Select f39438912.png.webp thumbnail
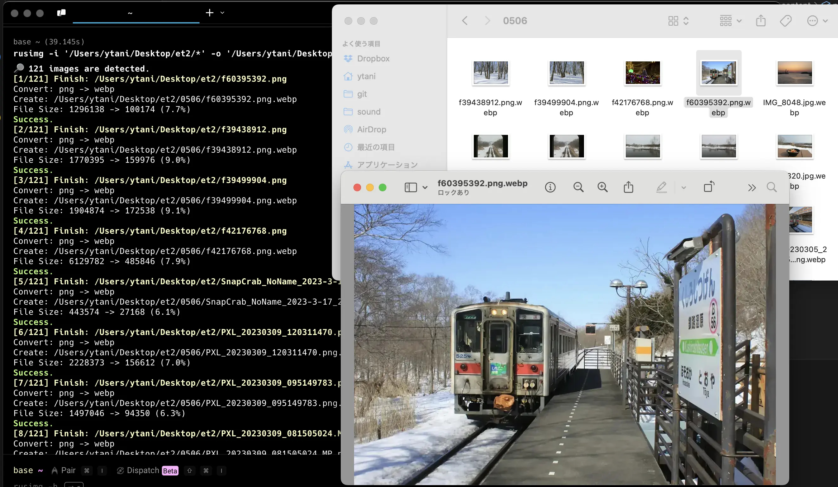 tap(491, 73)
